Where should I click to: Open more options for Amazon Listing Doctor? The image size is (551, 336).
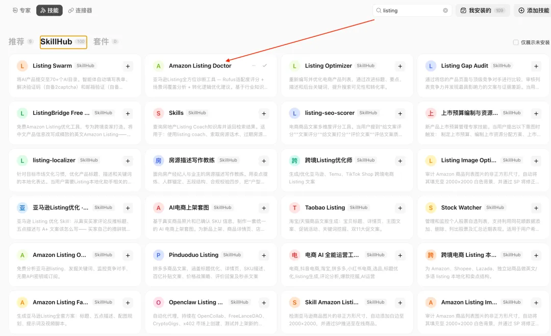click(x=254, y=66)
